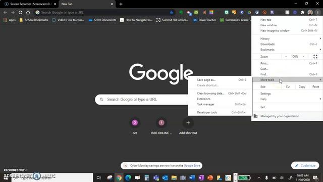Open Developer tools from More tools

(x=220, y=112)
